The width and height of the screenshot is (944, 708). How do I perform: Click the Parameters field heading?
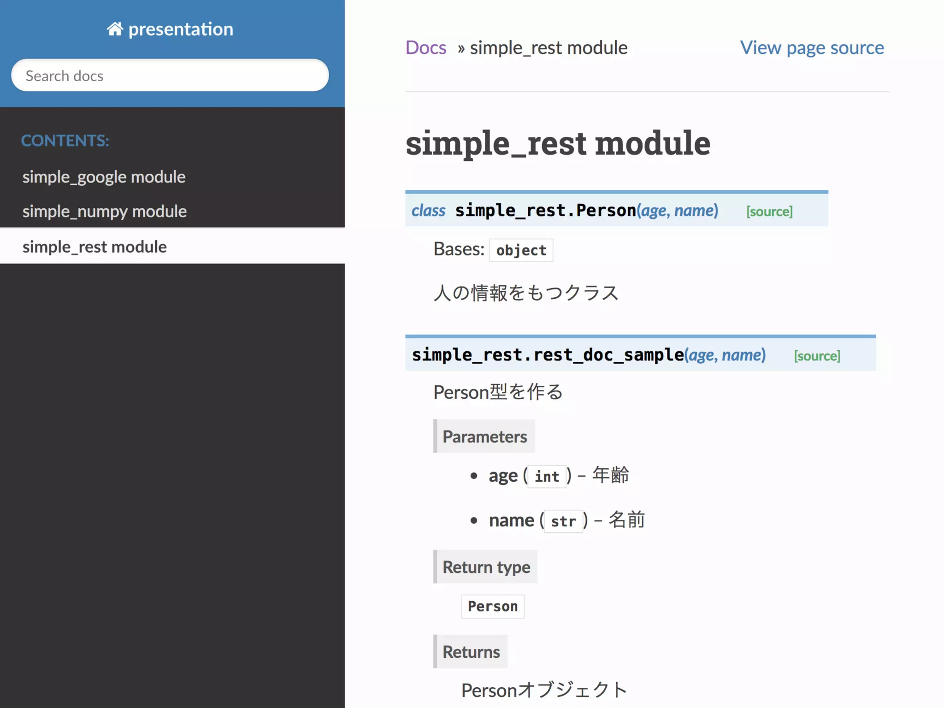pyautogui.click(x=484, y=437)
